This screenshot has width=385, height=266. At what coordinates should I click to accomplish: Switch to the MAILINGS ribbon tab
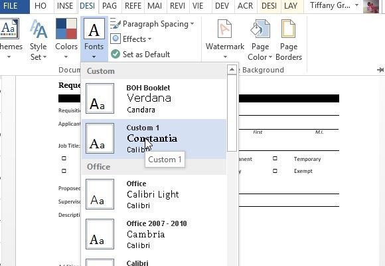point(155,6)
